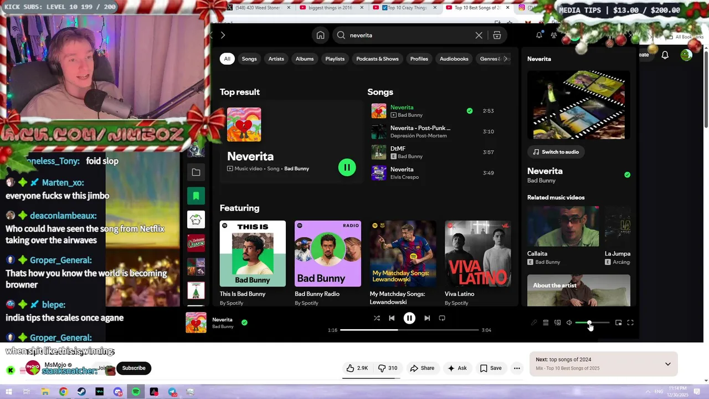
Task: Open the About the artist card
Action: [579, 290]
